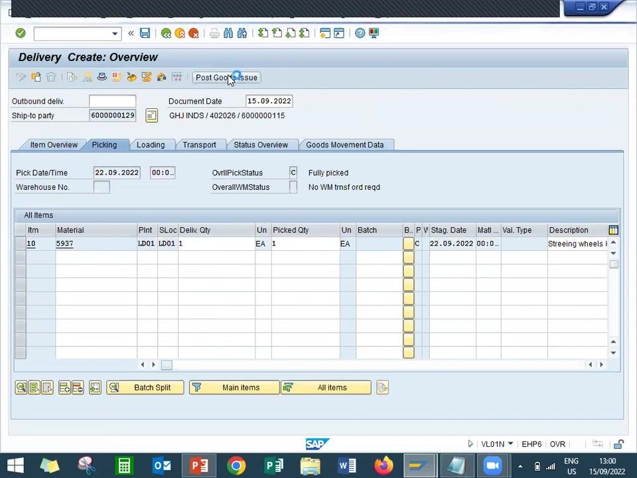Screen dimensions: 637x478
Task: Open the Goods Movement Data tab
Action: (x=345, y=145)
